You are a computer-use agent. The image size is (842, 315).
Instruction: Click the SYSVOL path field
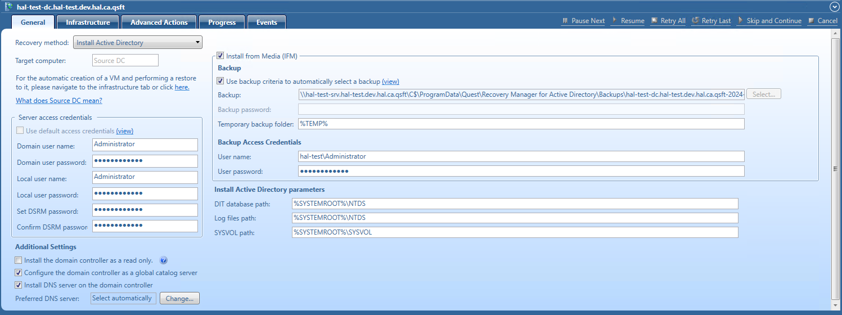coord(515,232)
